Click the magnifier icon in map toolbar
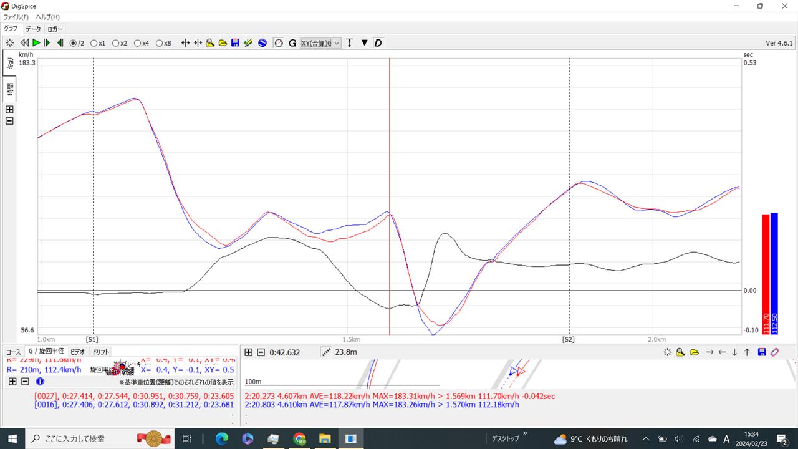 click(680, 352)
